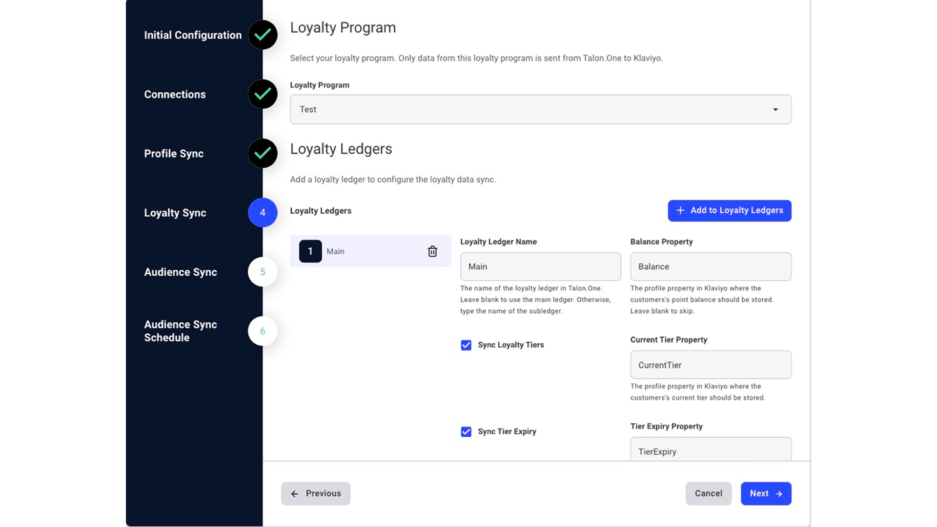Screen dimensions: 937x527
Task: Open the Loyalty Program Test combo box
Action: tap(541, 109)
